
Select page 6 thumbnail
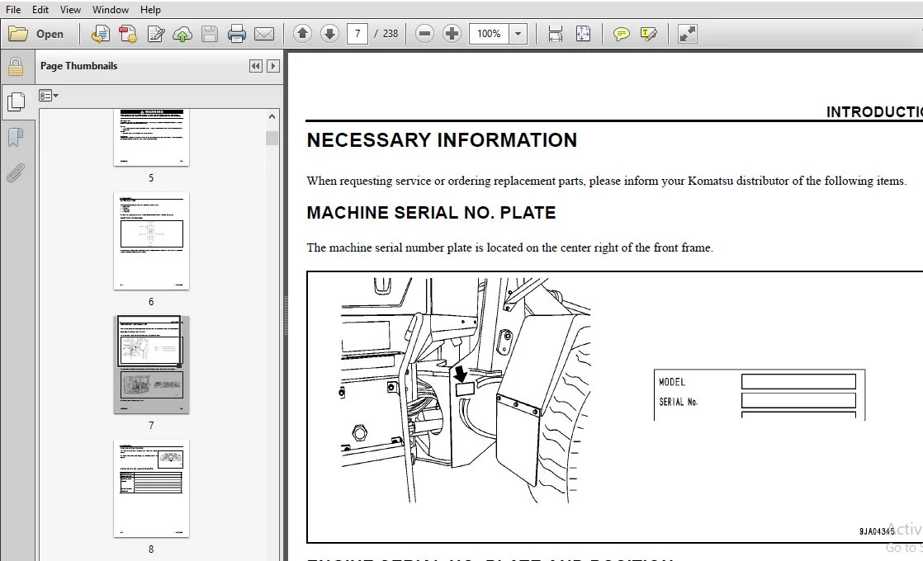[x=151, y=241]
